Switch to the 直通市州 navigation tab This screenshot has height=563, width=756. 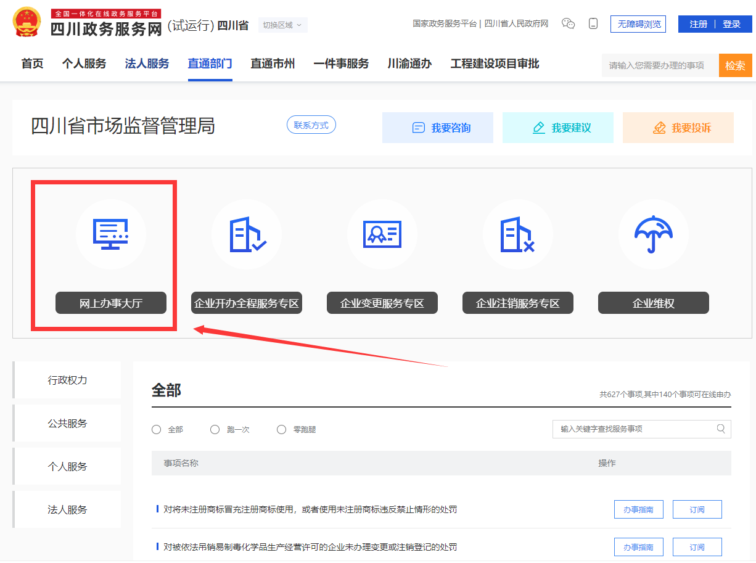273,64
